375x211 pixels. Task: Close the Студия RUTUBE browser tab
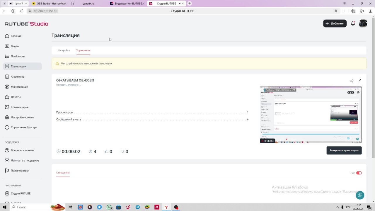(x=183, y=4)
